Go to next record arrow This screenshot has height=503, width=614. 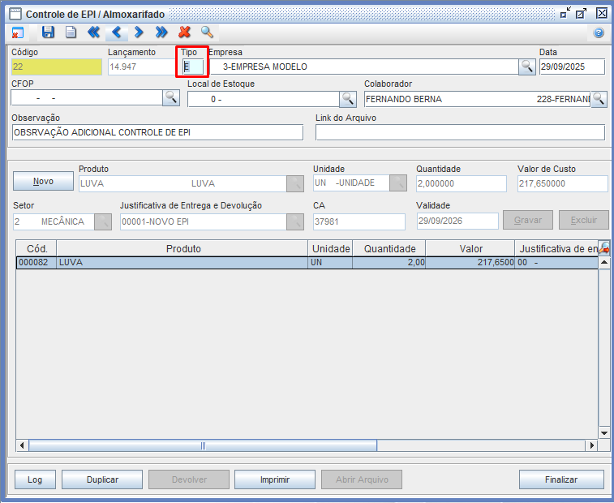click(x=139, y=32)
